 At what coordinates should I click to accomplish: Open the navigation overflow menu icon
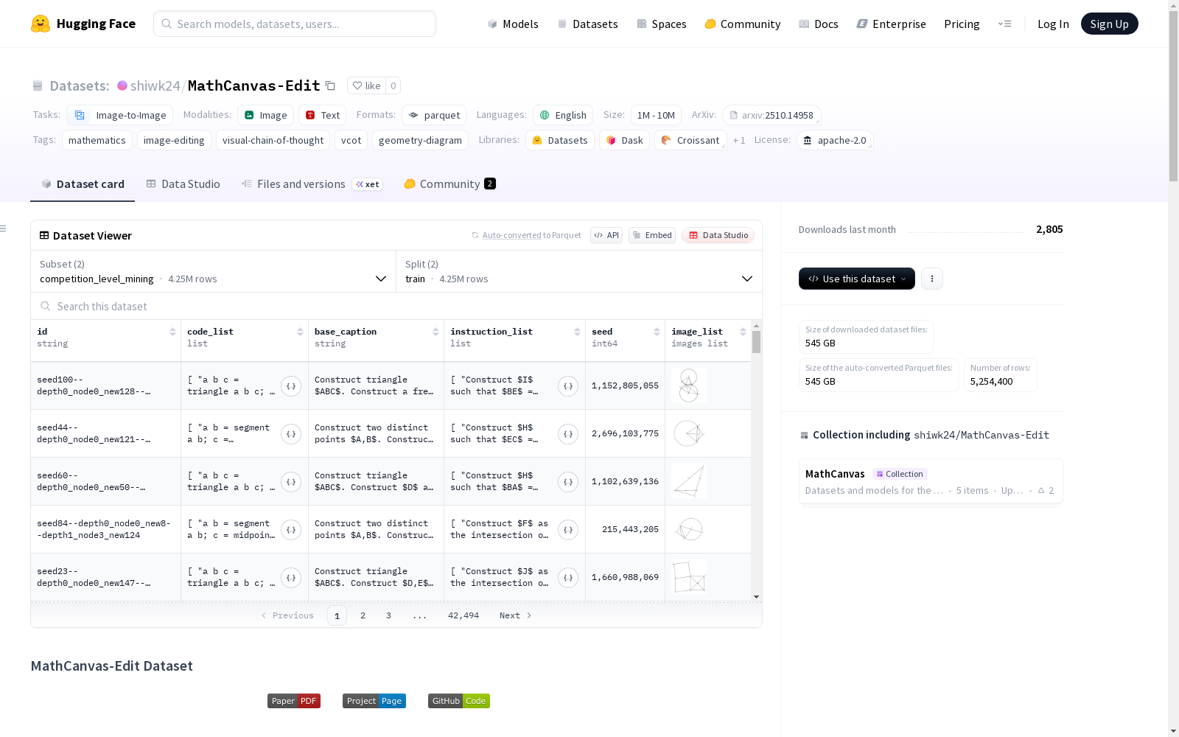(x=1004, y=24)
